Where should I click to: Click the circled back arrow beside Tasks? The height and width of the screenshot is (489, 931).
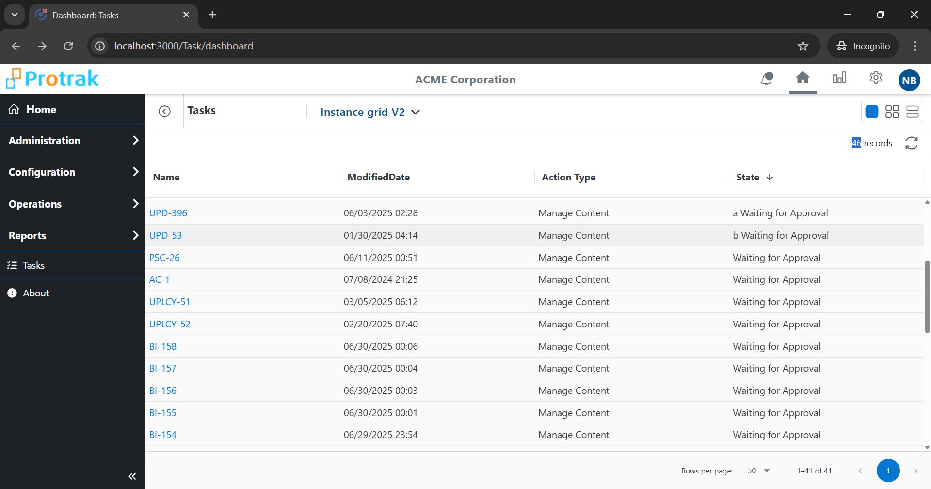coord(165,112)
